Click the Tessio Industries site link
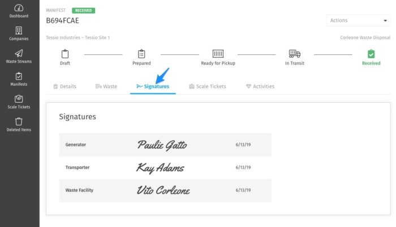 [x=78, y=38]
